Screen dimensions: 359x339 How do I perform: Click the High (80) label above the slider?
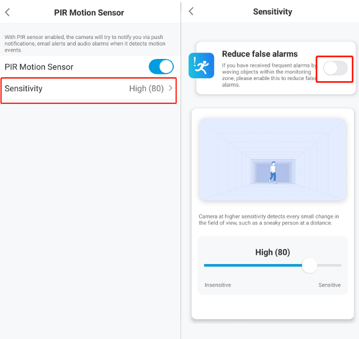[273, 252]
